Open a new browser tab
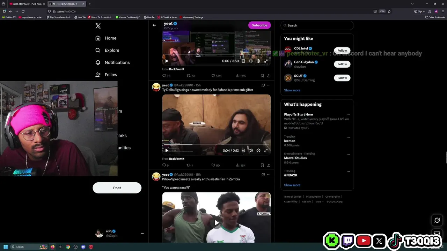The height and width of the screenshot is (251, 447). point(90,4)
